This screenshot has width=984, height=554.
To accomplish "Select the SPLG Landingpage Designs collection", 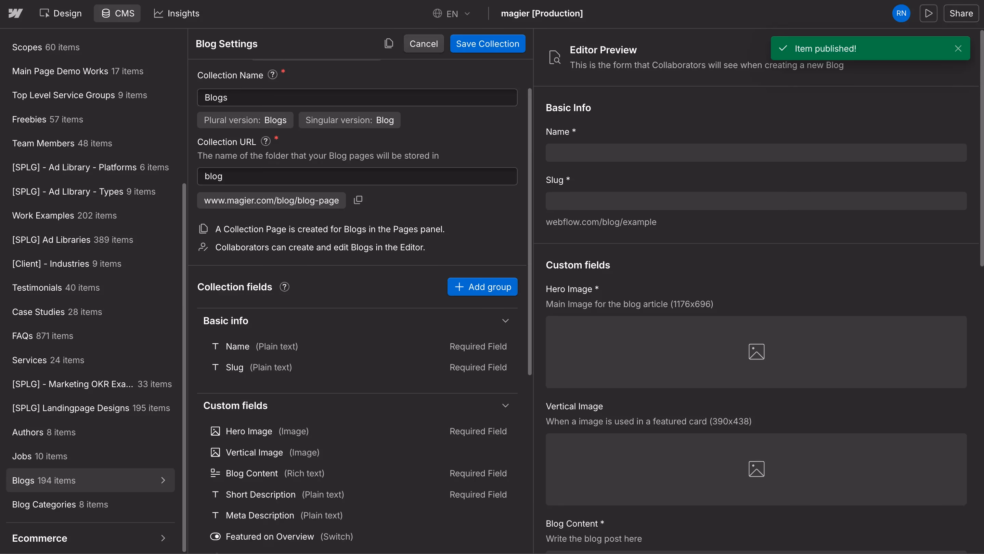I will (x=90, y=408).
